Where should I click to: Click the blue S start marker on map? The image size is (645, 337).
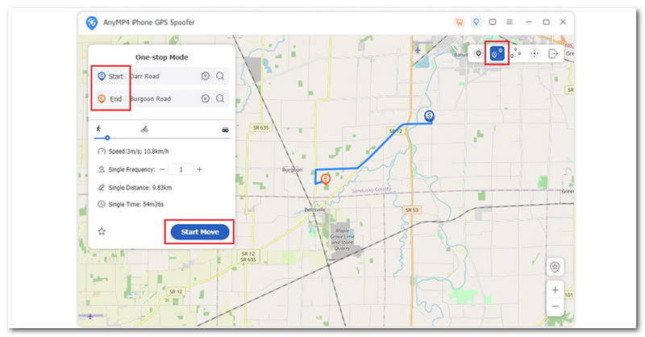[x=429, y=116]
